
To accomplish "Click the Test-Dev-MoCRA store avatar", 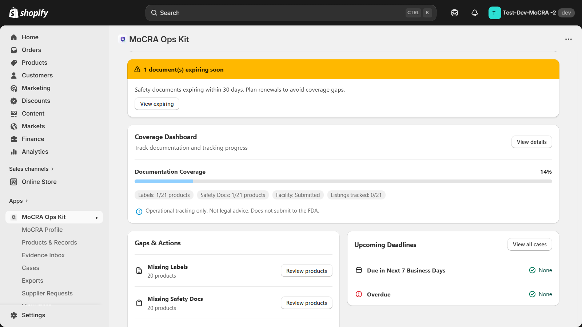I will click(x=495, y=13).
